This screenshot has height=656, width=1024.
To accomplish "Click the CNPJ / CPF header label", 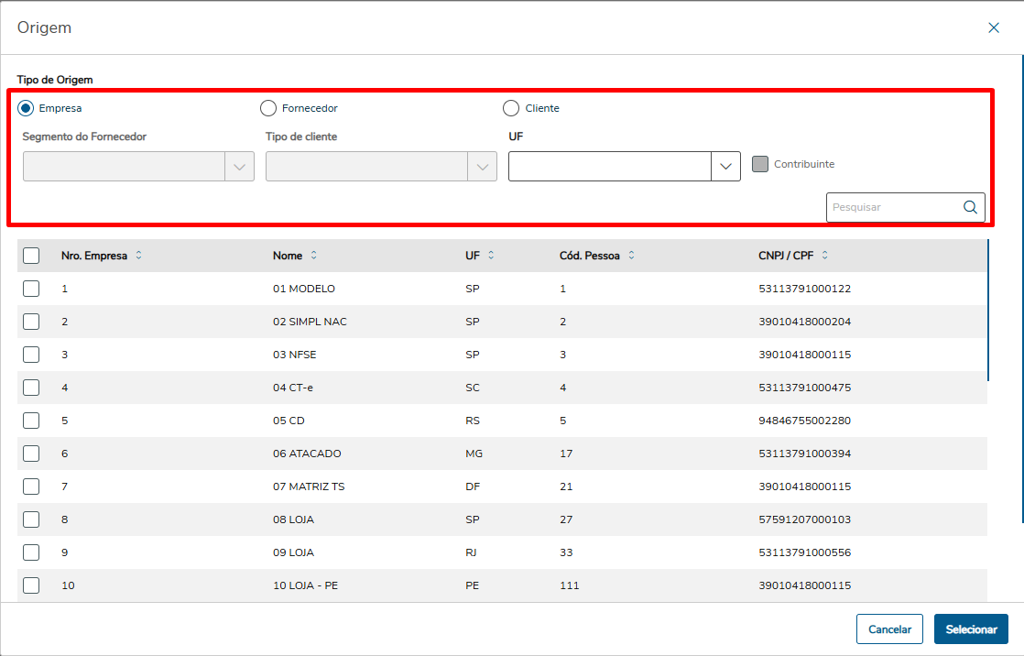I will click(x=786, y=256).
